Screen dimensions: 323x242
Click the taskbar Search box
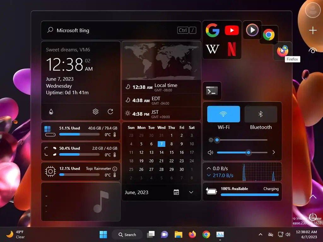[x=127, y=234]
